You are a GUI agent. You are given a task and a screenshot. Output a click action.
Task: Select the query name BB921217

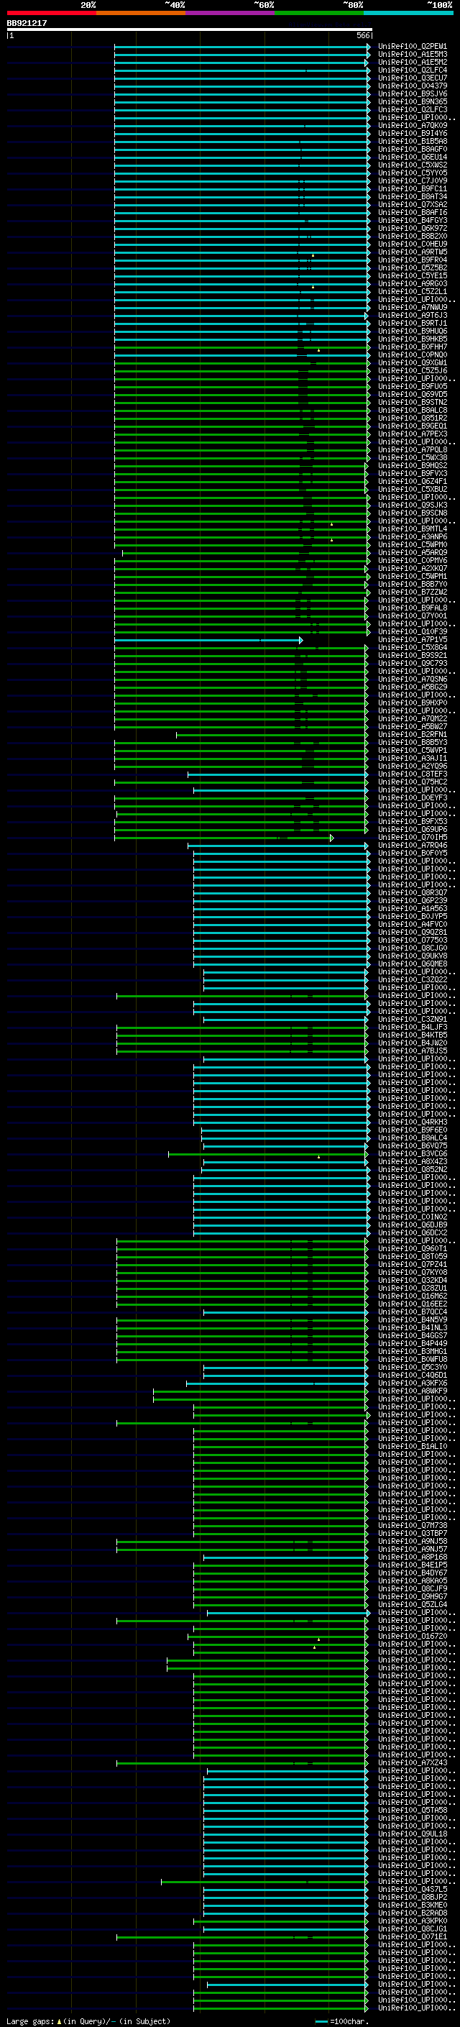(27, 24)
